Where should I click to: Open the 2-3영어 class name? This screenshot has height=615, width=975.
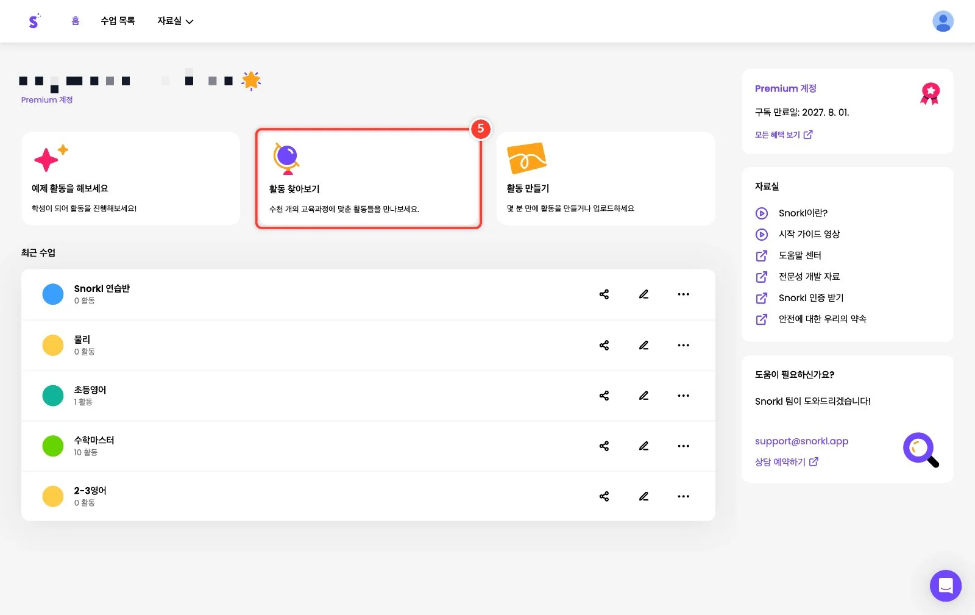[90, 491]
